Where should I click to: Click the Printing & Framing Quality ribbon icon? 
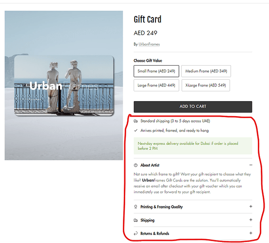tap(135, 207)
